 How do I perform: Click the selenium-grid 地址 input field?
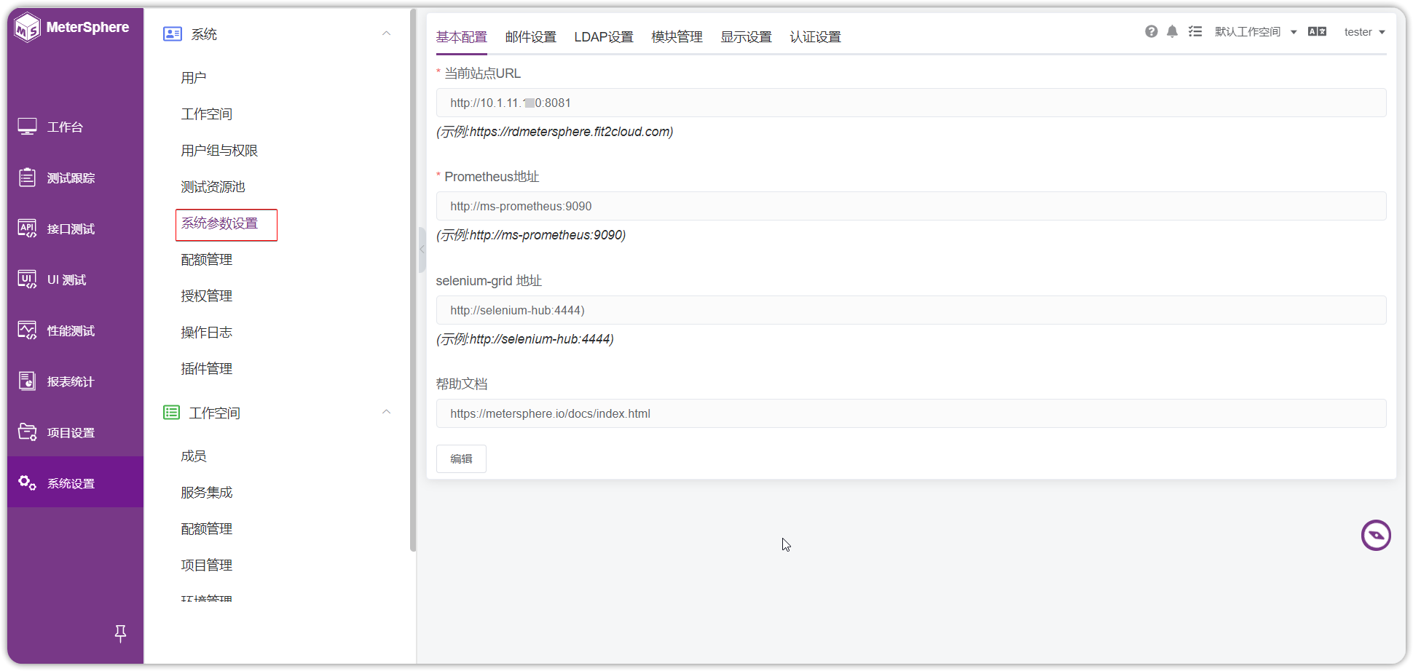coord(911,310)
